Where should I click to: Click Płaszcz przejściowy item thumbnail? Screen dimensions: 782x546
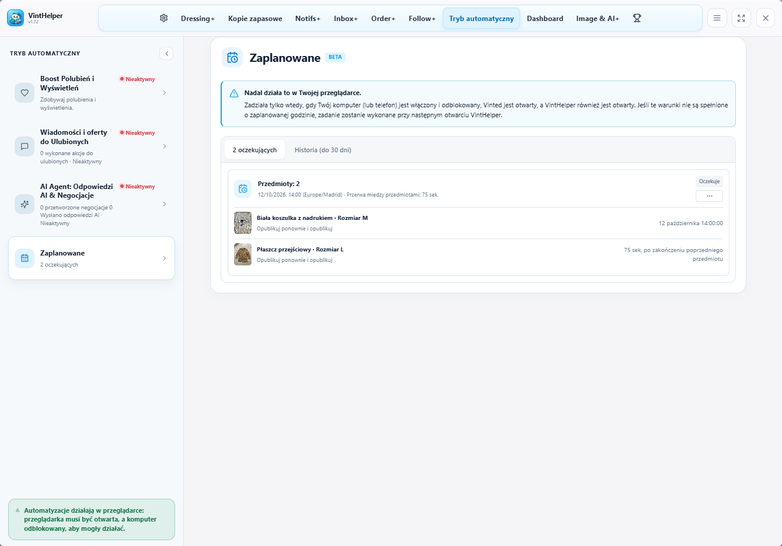pos(243,254)
